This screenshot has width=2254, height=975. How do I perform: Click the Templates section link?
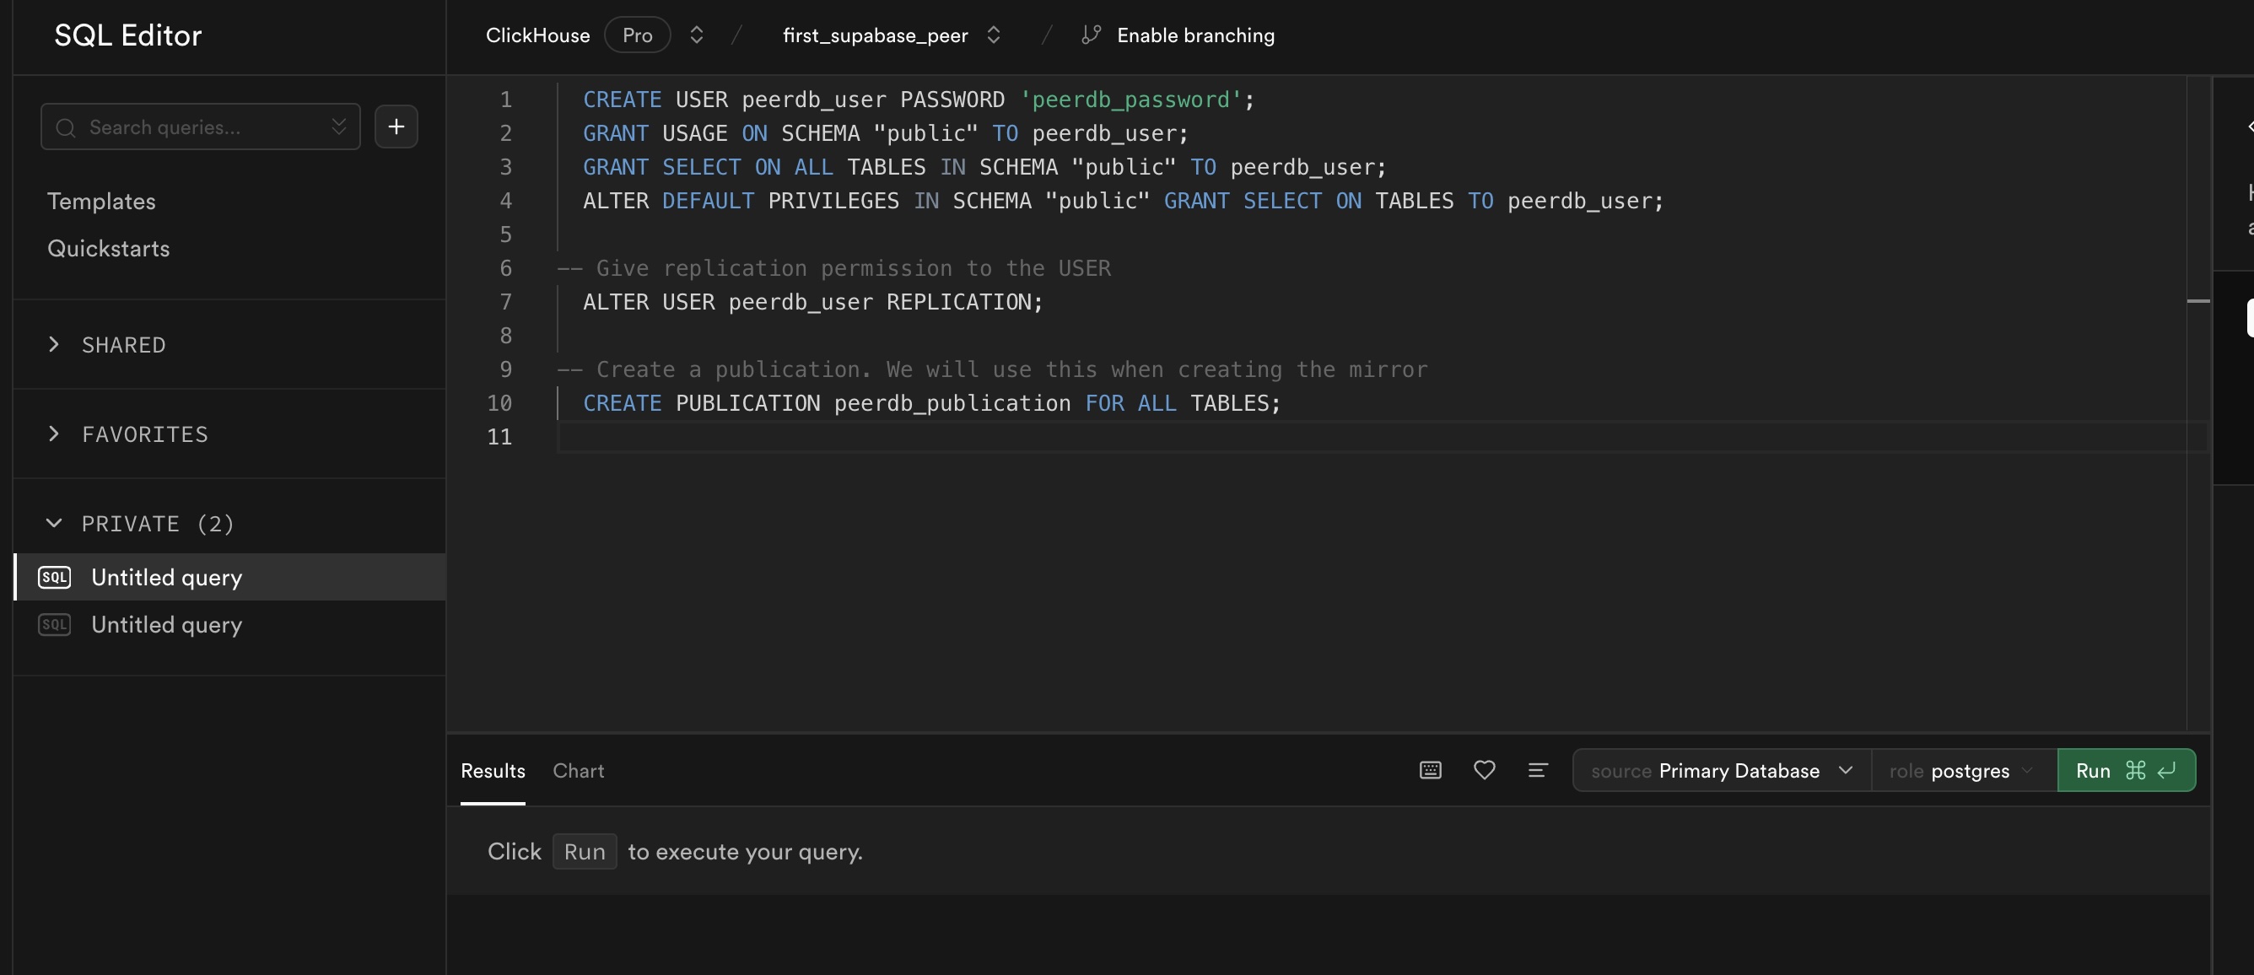100,200
